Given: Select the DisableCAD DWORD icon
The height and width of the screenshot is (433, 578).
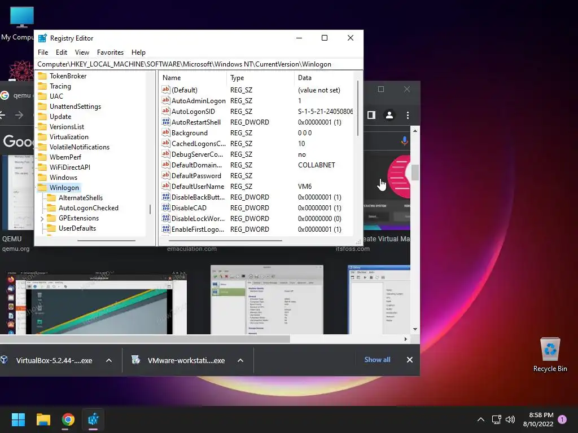Looking at the screenshot, I should pyautogui.click(x=166, y=207).
